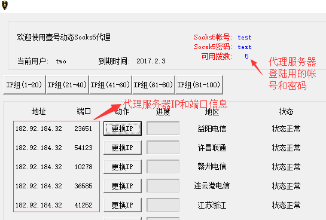This screenshot has height=220, width=326.
Task: Click region text 许昌联通
Action: click(x=212, y=148)
